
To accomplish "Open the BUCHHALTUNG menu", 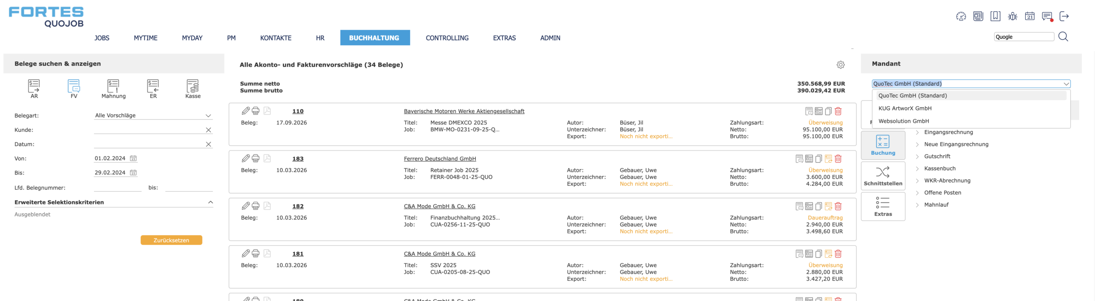I will click(375, 38).
